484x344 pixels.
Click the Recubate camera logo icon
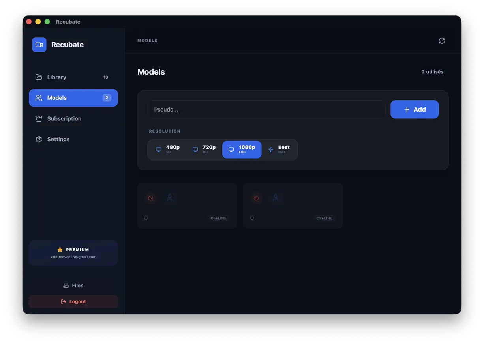click(x=39, y=45)
